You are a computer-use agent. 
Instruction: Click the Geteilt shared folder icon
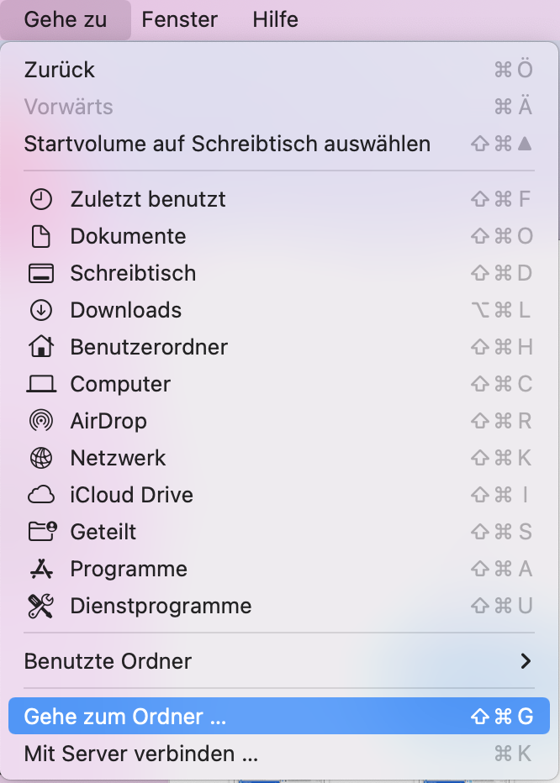[x=40, y=532]
